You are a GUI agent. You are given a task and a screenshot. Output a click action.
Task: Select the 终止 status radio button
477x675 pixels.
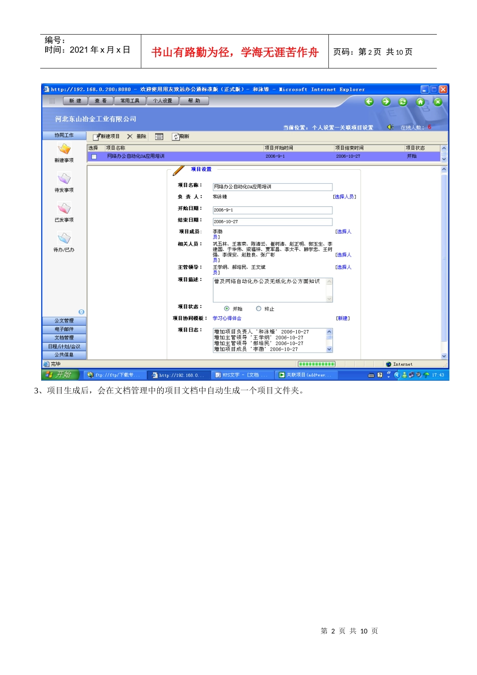click(x=259, y=309)
